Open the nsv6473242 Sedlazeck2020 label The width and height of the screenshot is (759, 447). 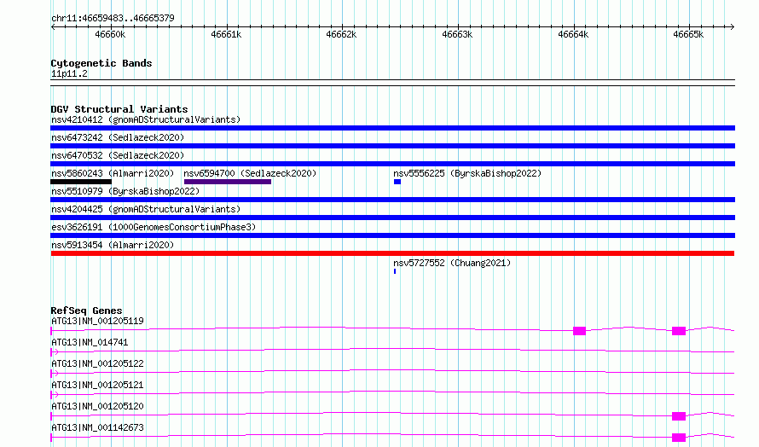[x=118, y=137]
